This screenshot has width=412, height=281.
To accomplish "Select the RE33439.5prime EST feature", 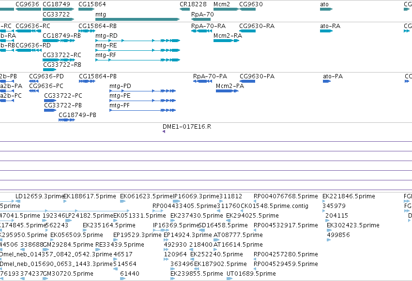I will click(97, 250).
